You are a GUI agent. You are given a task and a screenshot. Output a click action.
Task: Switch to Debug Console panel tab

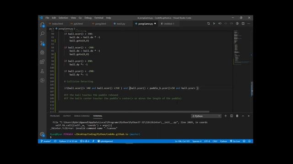pyautogui.click(x=81, y=116)
